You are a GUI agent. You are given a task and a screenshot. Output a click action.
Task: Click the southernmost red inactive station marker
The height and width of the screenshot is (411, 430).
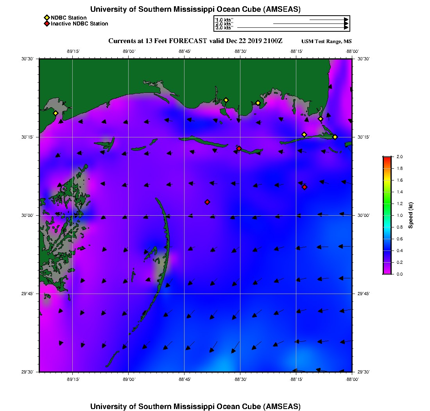tap(207, 202)
